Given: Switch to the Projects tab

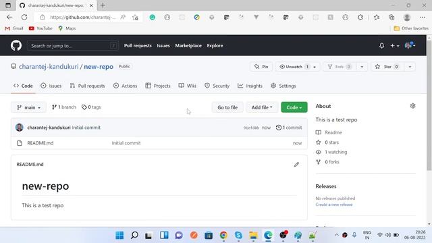Looking at the screenshot, I should (x=158, y=86).
